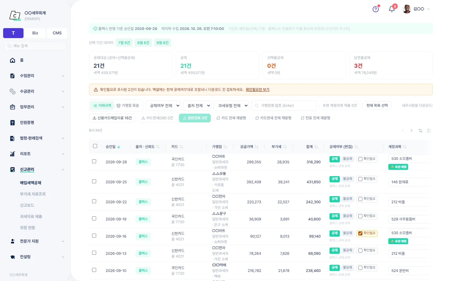451x281 pixels.
Task: Click the 전문가 지원 person icon
Action: pos(13,241)
